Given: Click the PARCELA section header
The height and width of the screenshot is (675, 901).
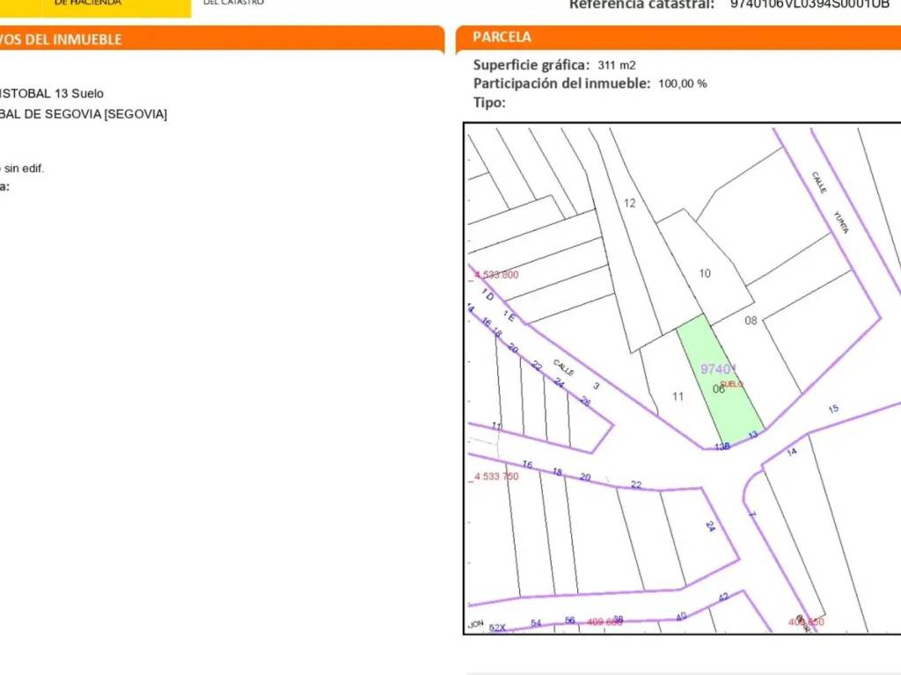Looking at the screenshot, I should [x=502, y=37].
